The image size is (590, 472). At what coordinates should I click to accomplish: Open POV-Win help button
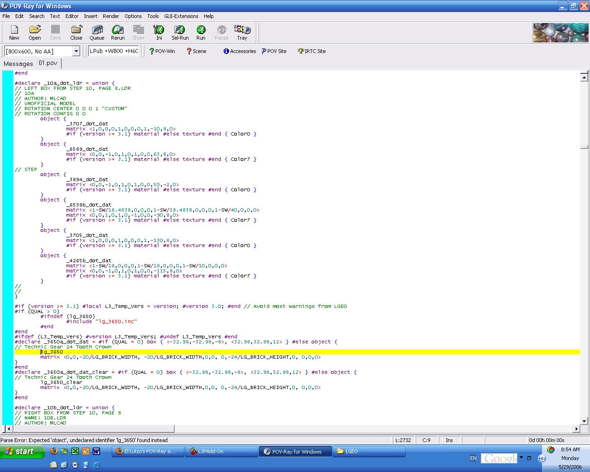(162, 51)
